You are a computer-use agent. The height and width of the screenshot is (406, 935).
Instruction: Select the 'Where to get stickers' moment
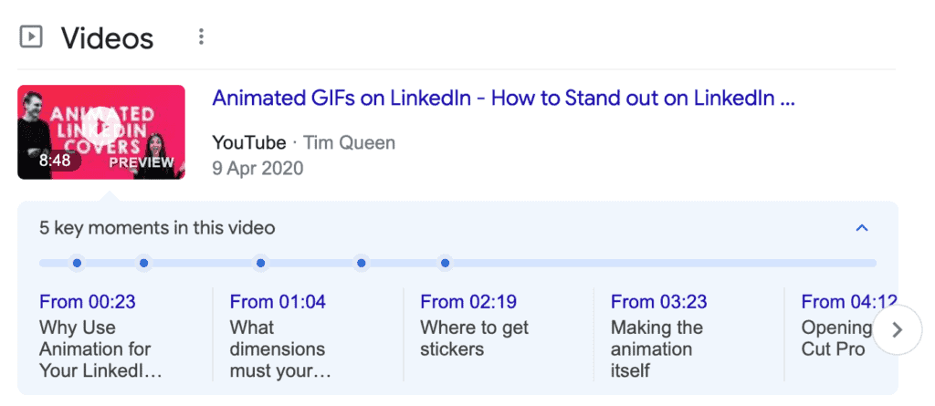click(x=474, y=338)
